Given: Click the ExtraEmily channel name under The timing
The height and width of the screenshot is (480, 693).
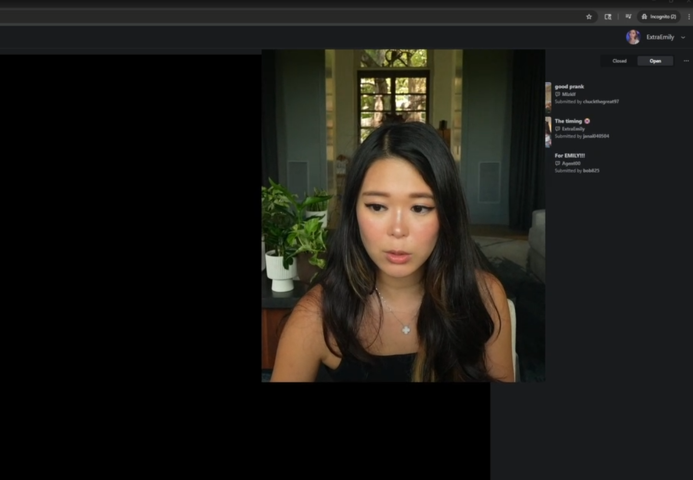Looking at the screenshot, I should tap(573, 128).
